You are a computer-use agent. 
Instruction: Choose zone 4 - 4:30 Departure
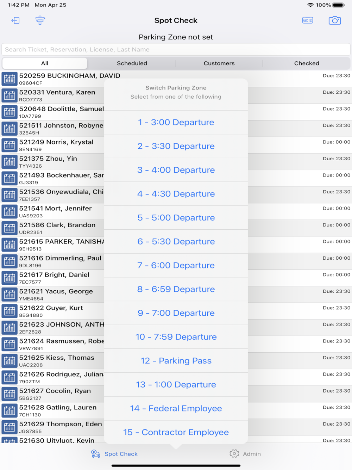176,194
